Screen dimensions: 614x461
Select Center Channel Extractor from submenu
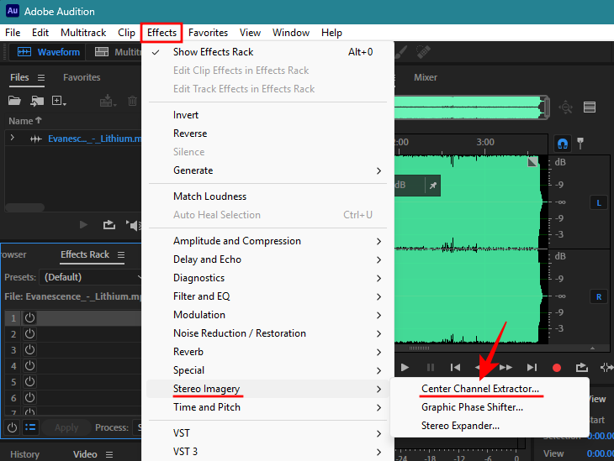point(479,389)
